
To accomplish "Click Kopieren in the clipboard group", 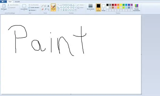I will coord(12,7).
